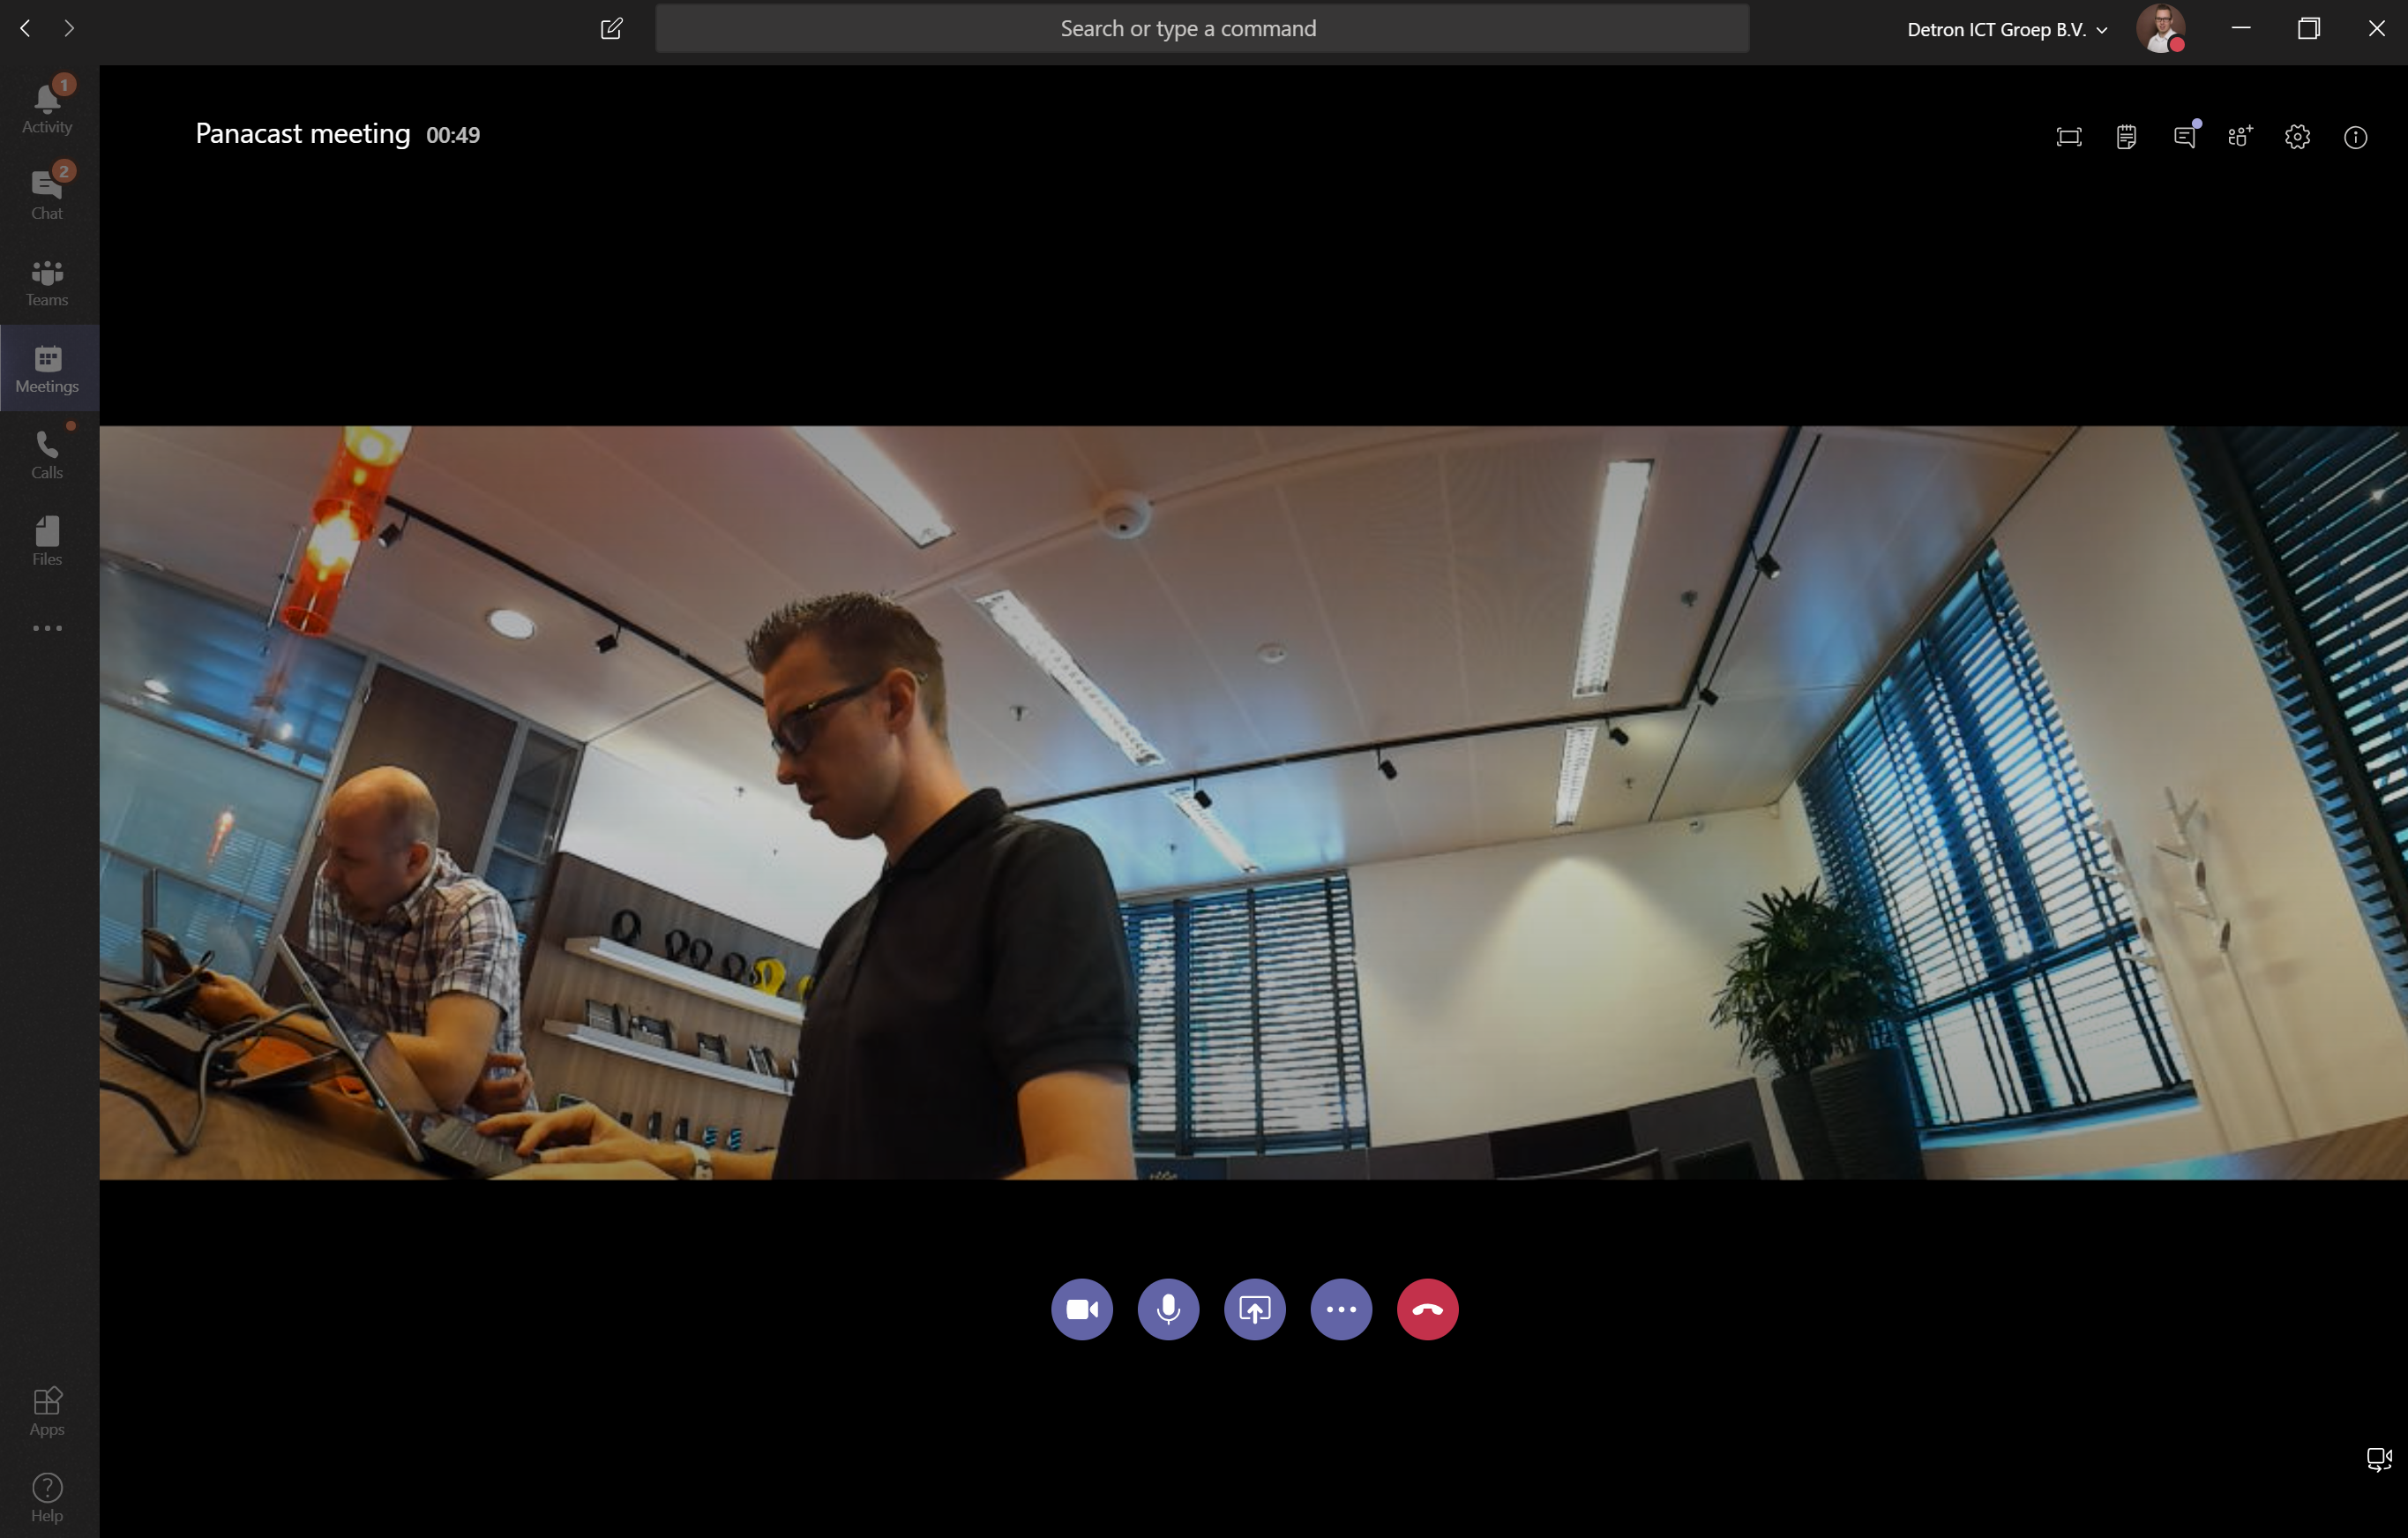The height and width of the screenshot is (1538, 2408).
Task: Open device settings gear icon
Action: 2297,137
